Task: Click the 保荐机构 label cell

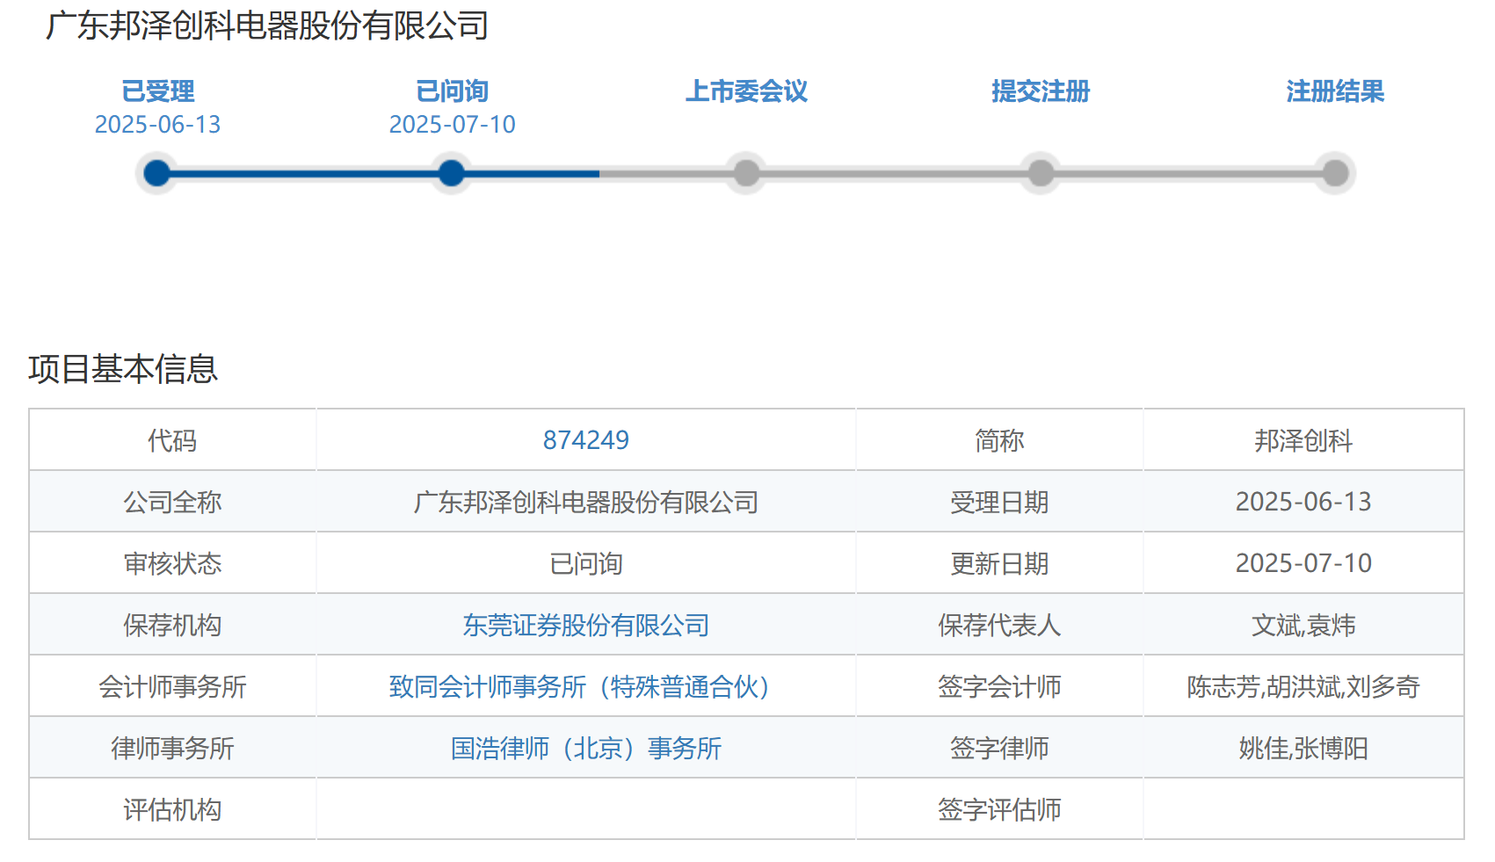Action: click(x=172, y=625)
